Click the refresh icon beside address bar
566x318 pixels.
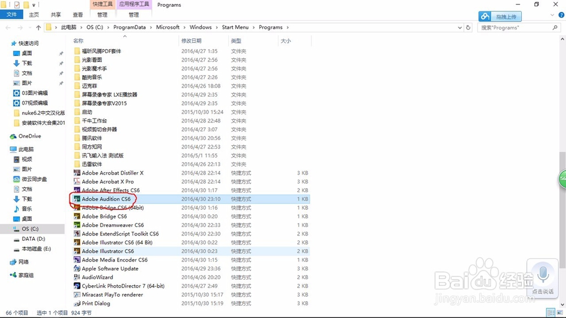[x=468, y=27]
